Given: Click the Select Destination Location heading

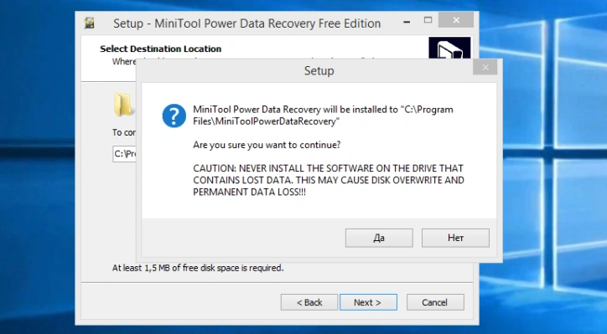Looking at the screenshot, I should (161, 49).
